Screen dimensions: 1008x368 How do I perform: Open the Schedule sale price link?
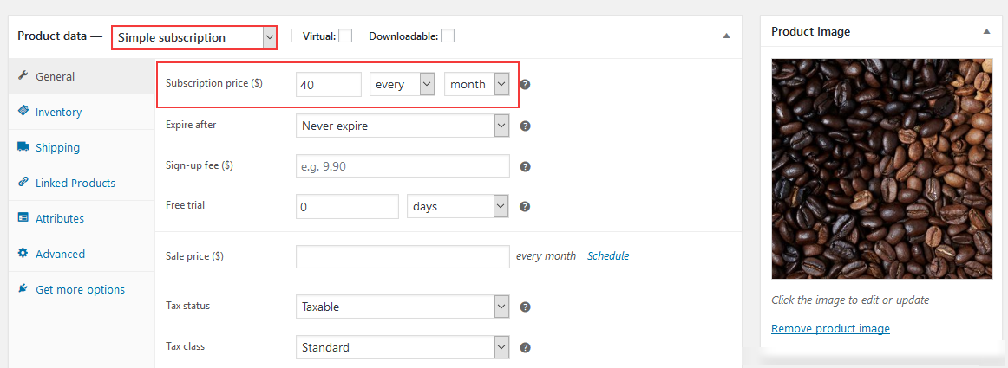click(x=608, y=255)
